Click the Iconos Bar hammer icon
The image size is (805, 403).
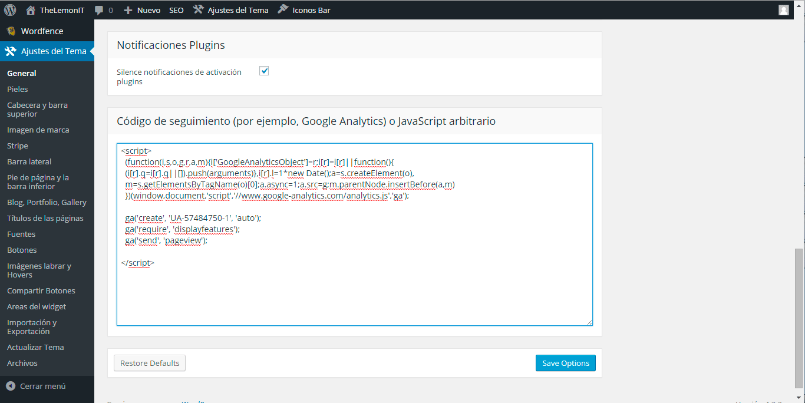coord(283,10)
